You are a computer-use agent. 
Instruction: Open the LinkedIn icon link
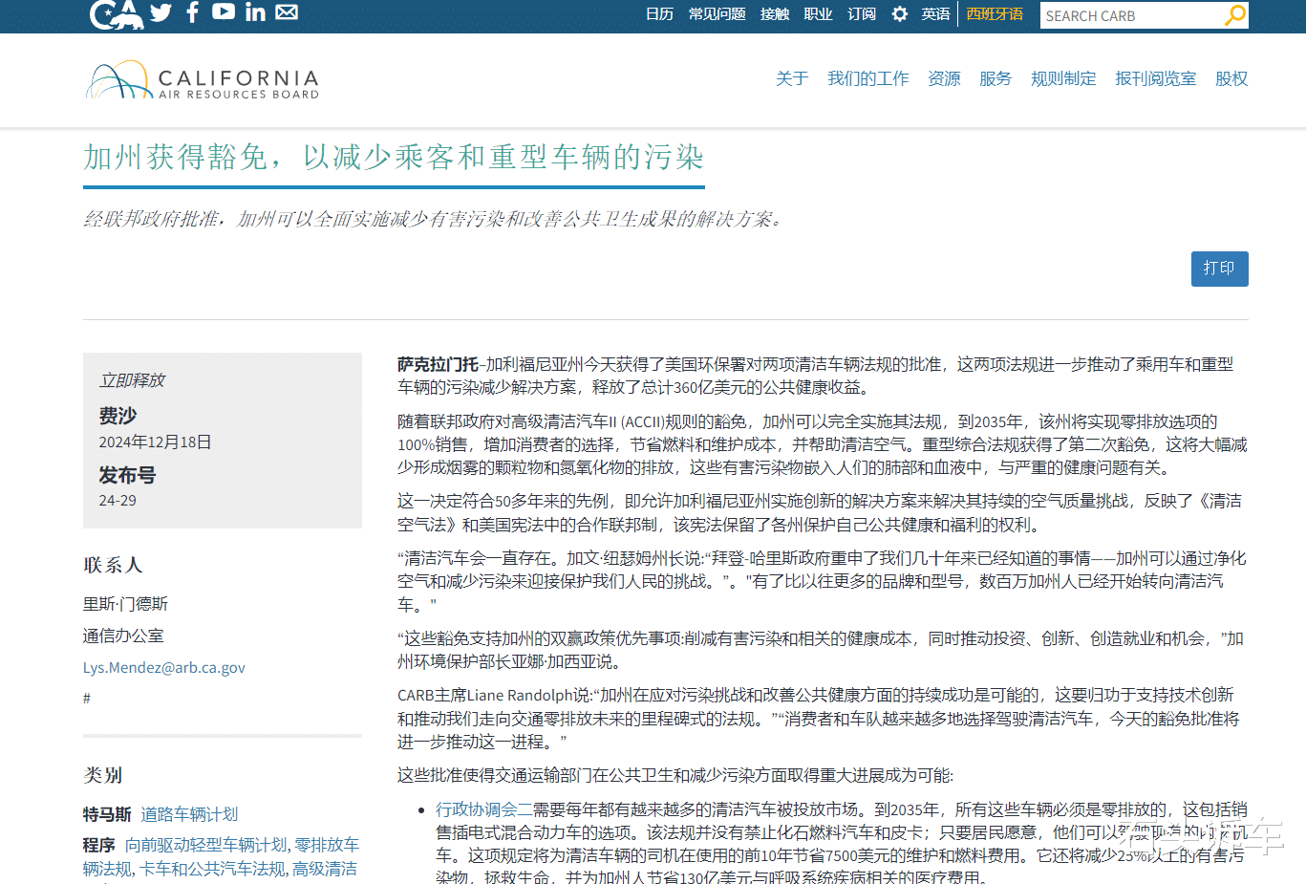[x=255, y=11]
